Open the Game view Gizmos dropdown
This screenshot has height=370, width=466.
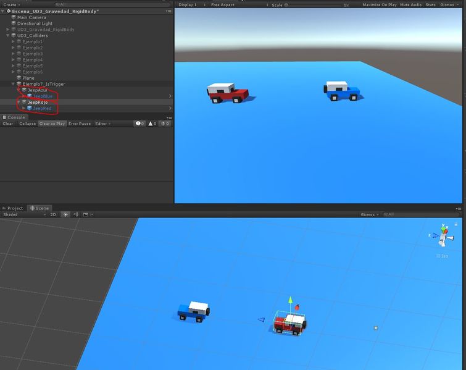[449, 5]
